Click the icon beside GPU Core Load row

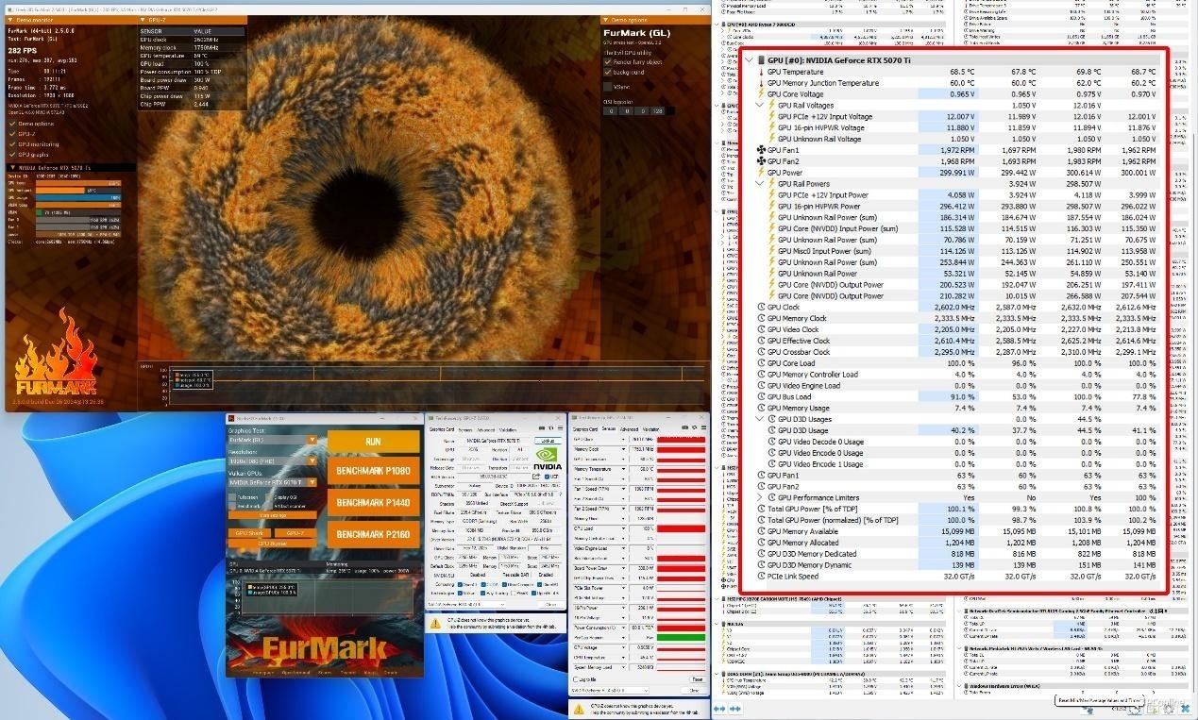761,363
